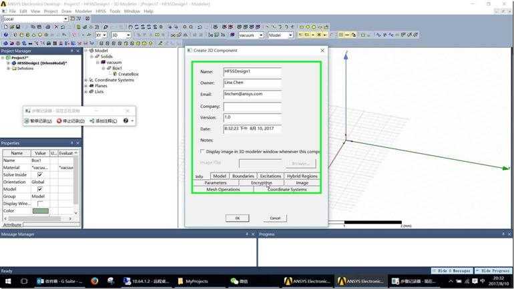The width and height of the screenshot is (514, 289).
Task: Open the Local dropdown at the top
Action: [x=65, y=19]
